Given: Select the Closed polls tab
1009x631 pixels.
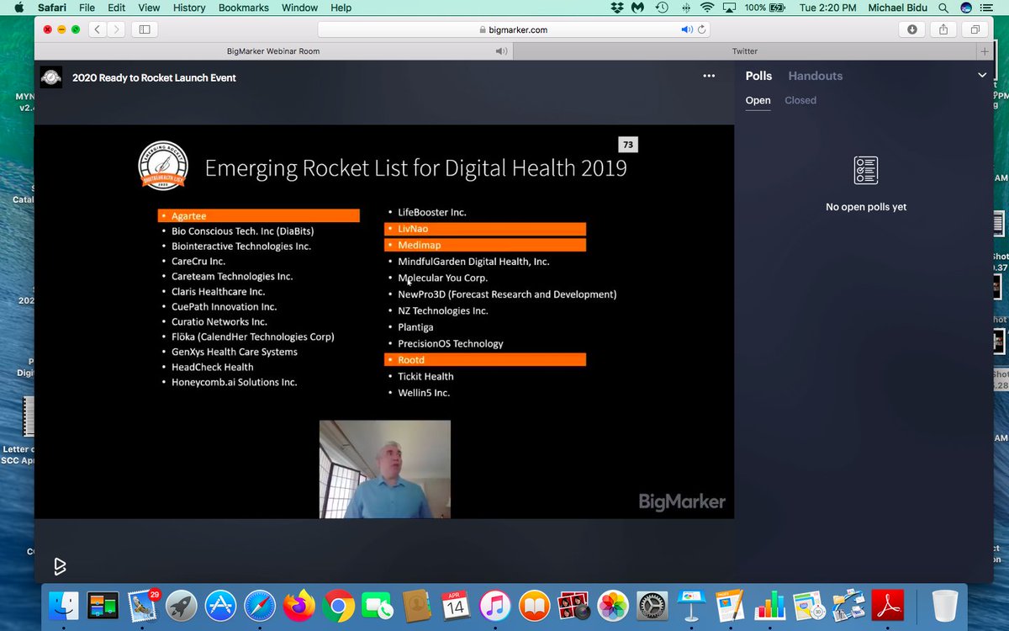Looking at the screenshot, I should 800,100.
